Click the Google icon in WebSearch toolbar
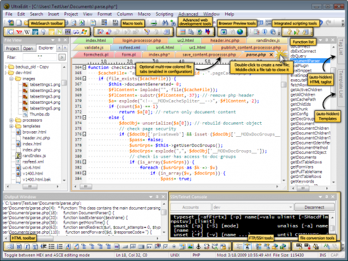This screenshot has height=261, width=348. pyautogui.click(x=10, y=32)
